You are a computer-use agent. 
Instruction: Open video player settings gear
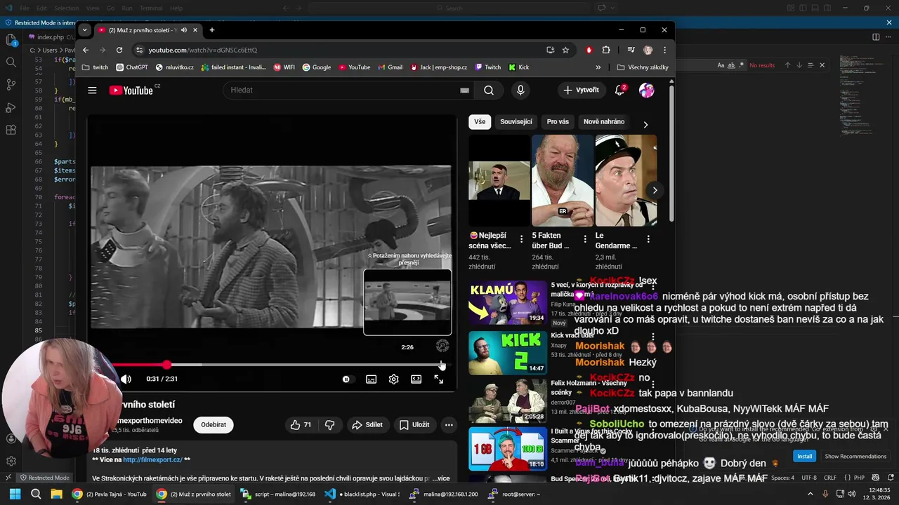point(393,379)
